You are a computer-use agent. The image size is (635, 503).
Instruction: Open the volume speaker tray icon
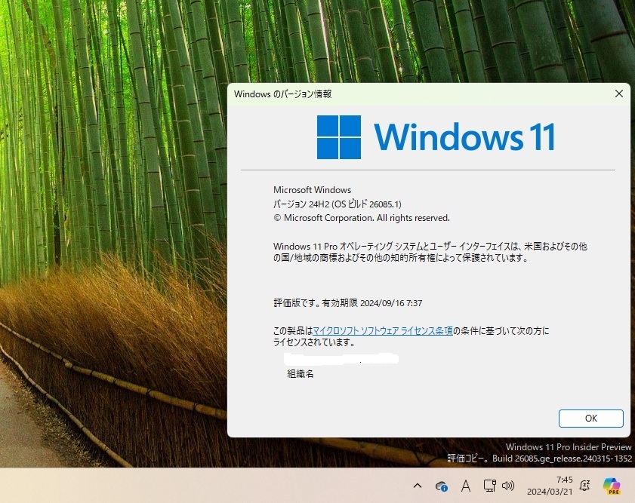(508, 486)
